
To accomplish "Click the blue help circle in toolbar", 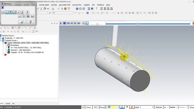I will (x=88, y=13).
